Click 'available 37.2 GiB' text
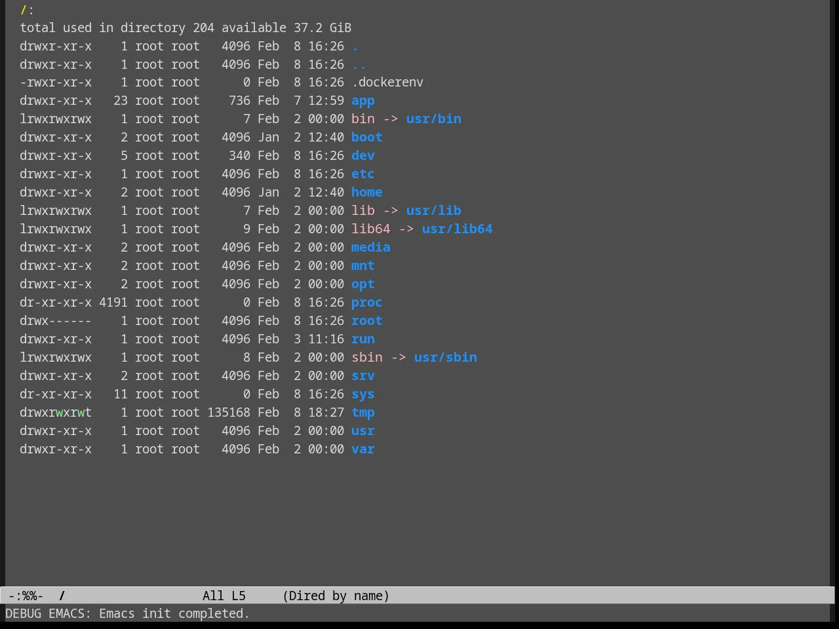 point(286,28)
